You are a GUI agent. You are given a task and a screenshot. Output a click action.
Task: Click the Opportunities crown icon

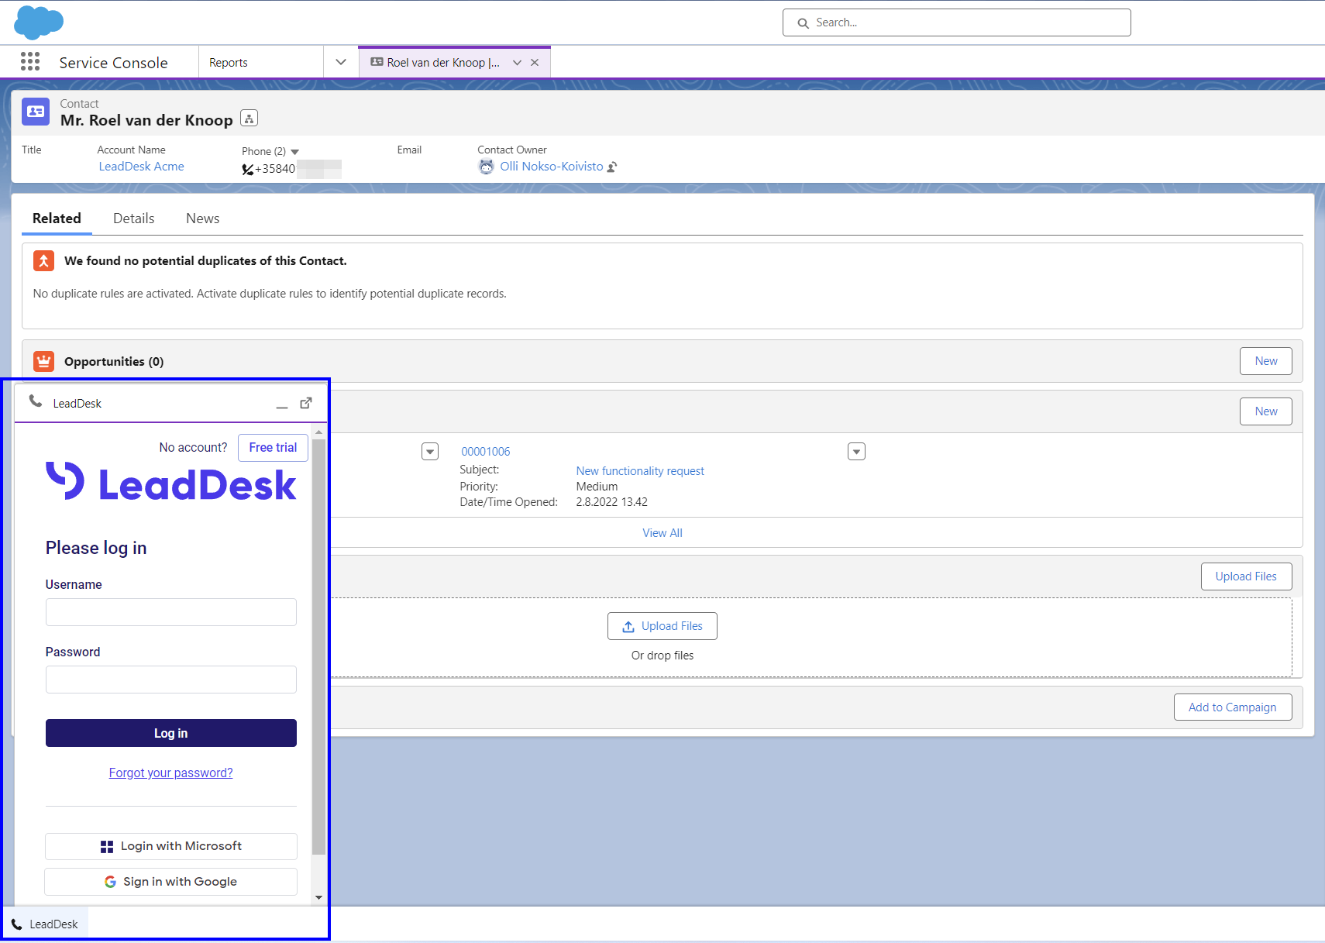[43, 361]
